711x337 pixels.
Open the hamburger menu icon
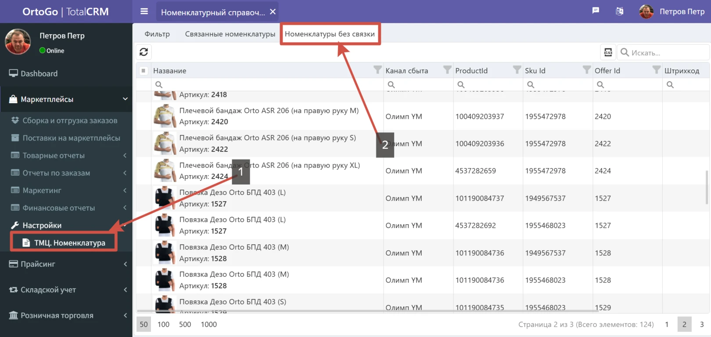144,11
